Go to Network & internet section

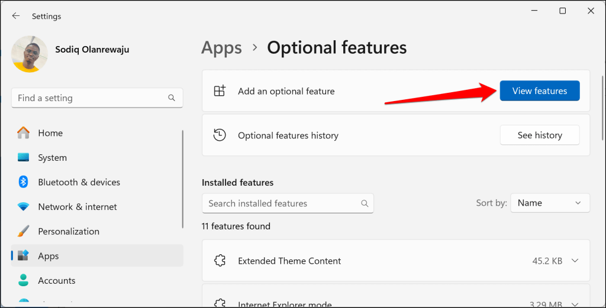(77, 207)
